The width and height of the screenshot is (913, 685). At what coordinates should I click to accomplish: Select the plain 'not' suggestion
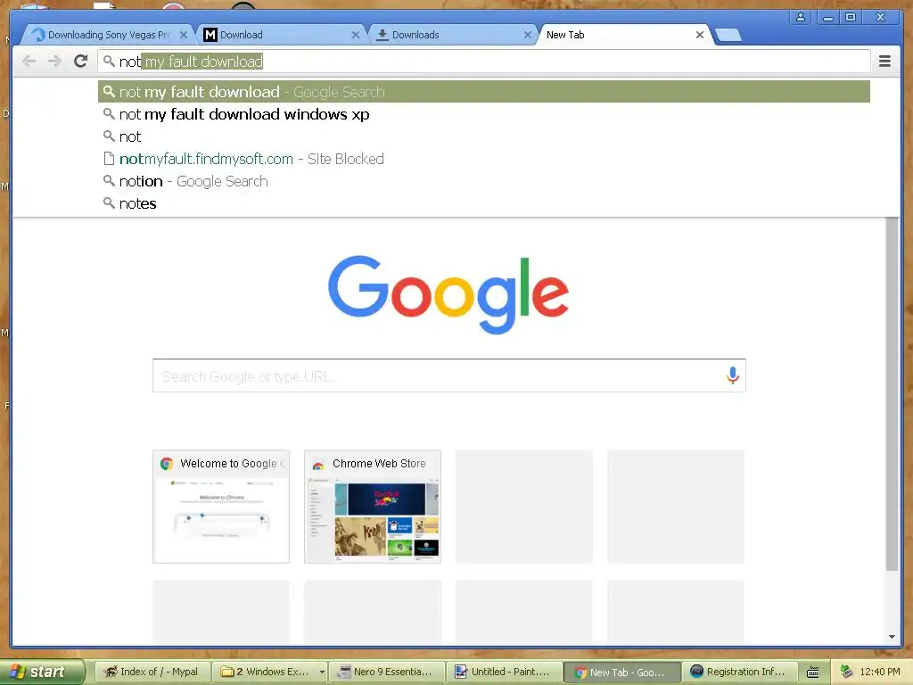point(484,136)
